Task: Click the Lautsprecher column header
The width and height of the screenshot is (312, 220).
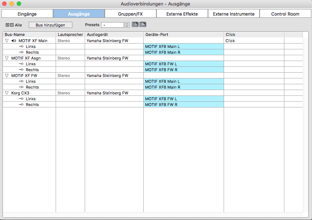Action: click(x=71, y=34)
